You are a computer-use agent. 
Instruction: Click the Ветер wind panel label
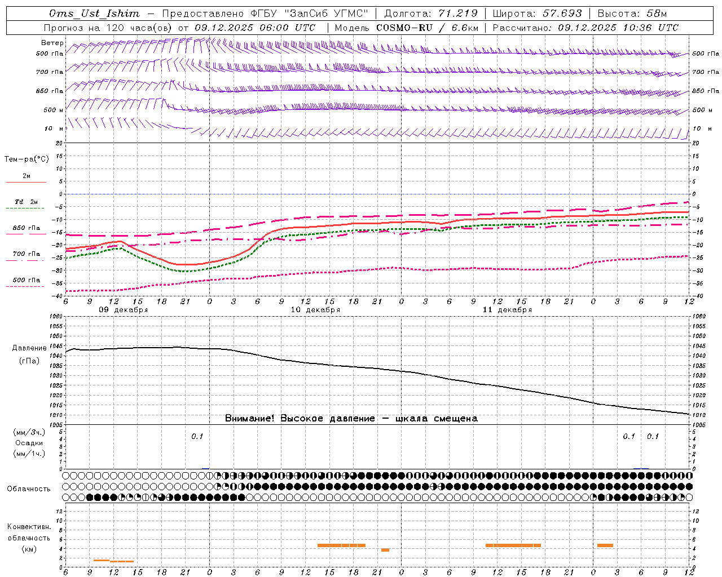coord(52,43)
